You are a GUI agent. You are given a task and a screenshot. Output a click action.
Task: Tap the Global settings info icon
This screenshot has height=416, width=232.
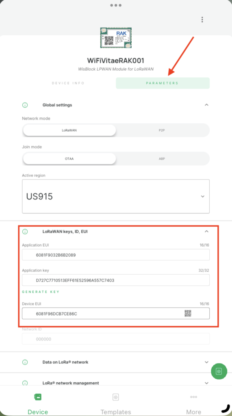pos(25,105)
